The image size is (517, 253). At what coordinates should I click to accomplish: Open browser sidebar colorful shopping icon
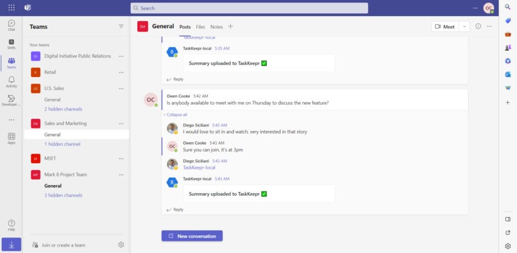(x=508, y=88)
